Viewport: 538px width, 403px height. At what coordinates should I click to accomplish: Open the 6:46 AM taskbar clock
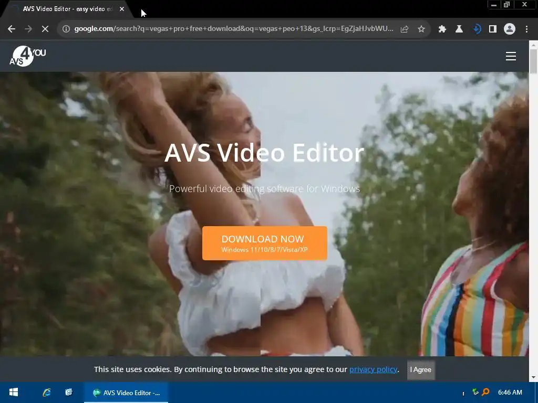pyautogui.click(x=510, y=393)
